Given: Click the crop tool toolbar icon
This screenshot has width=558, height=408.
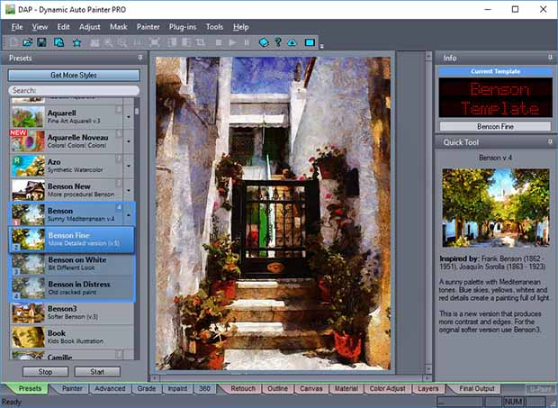Looking at the screenshot, I should point(201,42).
